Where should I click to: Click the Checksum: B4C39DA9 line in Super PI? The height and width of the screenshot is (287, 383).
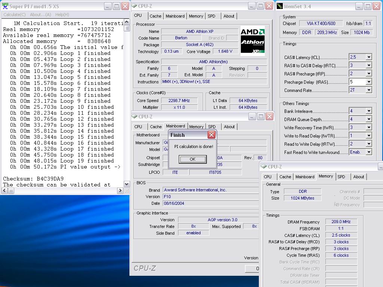tap(33, 179)
